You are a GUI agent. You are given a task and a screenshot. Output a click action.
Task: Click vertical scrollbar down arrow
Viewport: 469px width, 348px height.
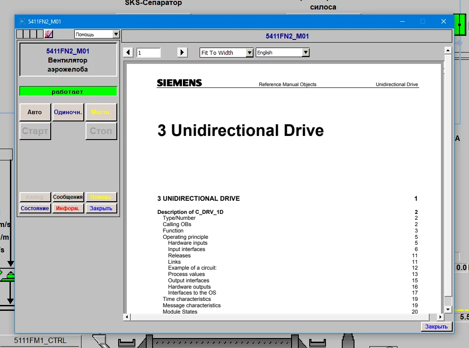448,309
